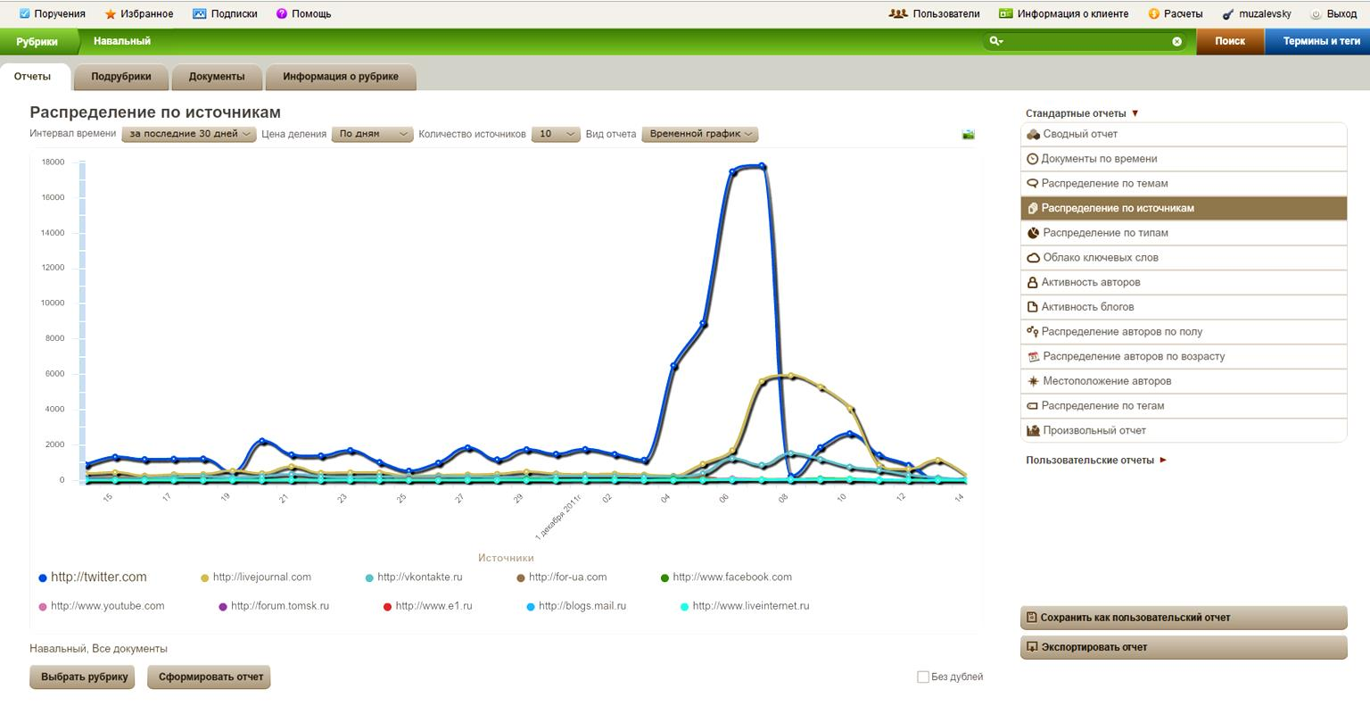Toggle www.e1.ru series in chart legend
The image size is (1370, 714).
428,606
